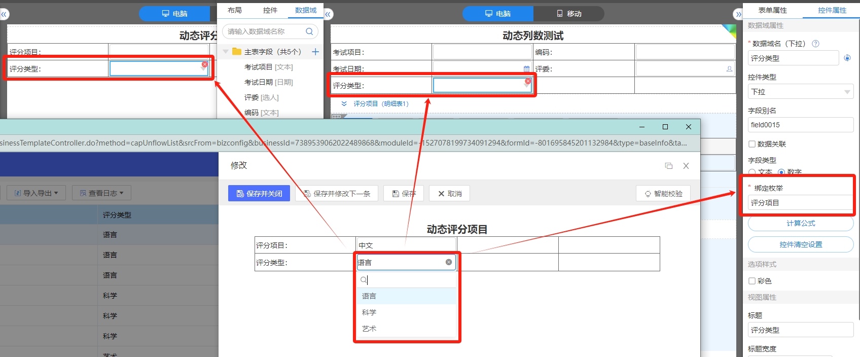Open the 导入导出 dropdown button
860x357 pixels.
pos(37,193)
